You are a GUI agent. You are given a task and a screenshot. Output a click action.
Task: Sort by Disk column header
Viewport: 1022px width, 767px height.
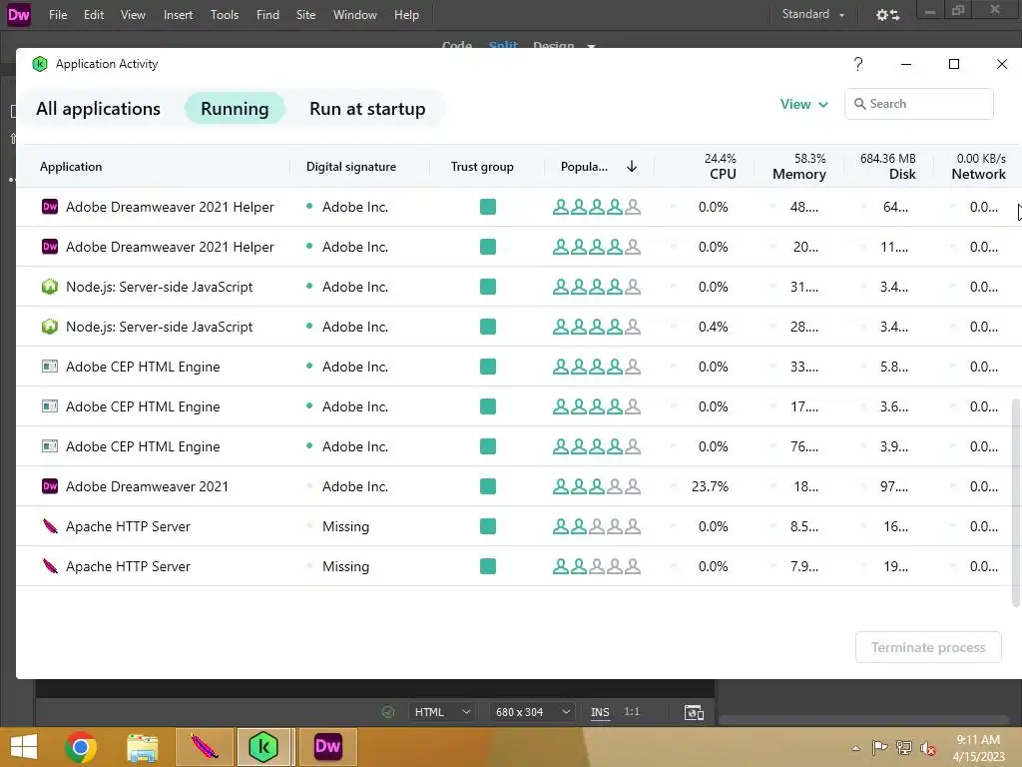click(887, 167)
